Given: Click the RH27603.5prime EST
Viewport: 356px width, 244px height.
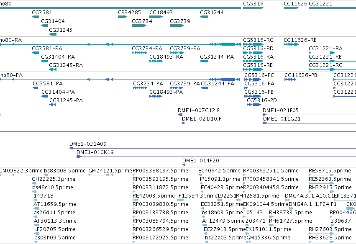Looking at the screenshot, I should (x=321, y=234).
